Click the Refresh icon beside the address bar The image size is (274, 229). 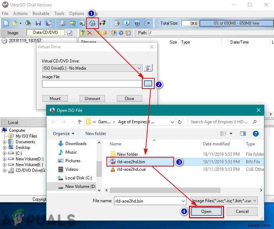(x=180, y=122)
